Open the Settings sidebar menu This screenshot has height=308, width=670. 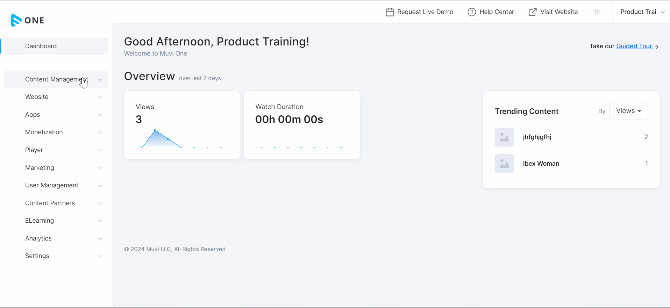pos(37,256)
